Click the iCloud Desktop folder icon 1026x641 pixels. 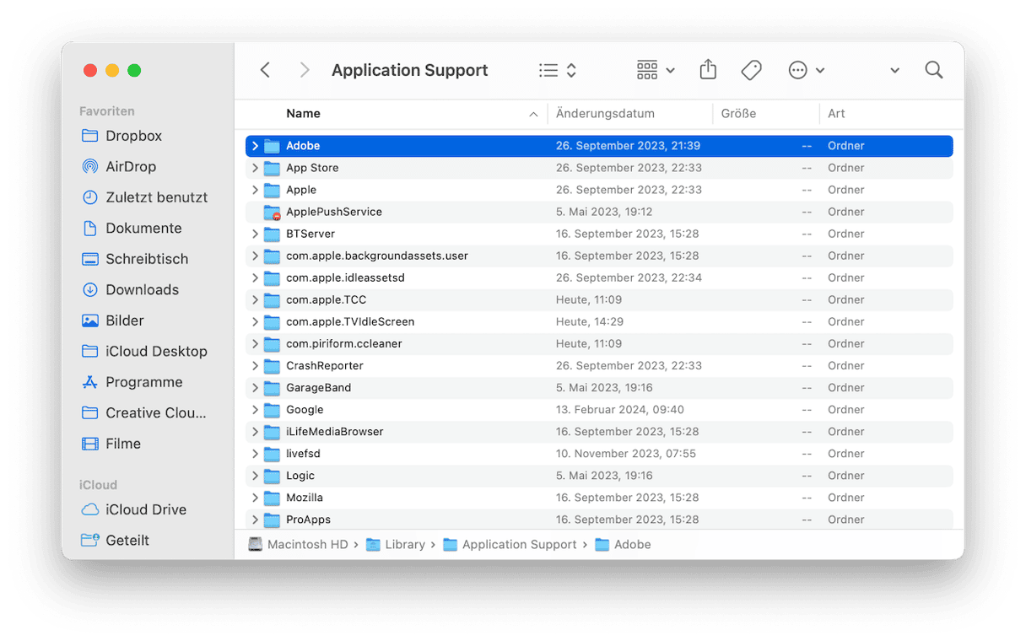(89, 352)
